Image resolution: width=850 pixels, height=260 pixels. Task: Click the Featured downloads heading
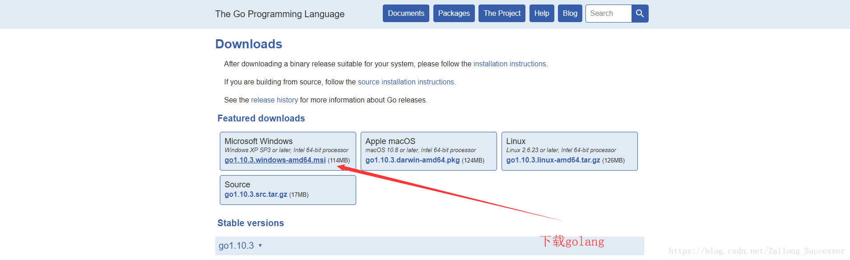(x=261, y=118)
